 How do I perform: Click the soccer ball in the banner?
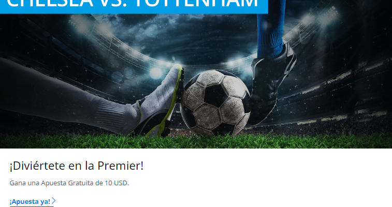(x=215, y=103)
